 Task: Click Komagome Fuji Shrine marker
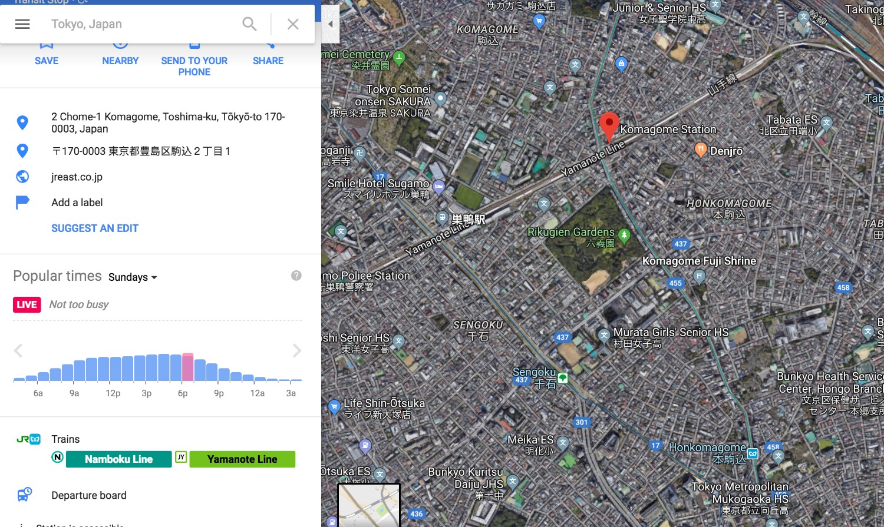pos(699,276)
